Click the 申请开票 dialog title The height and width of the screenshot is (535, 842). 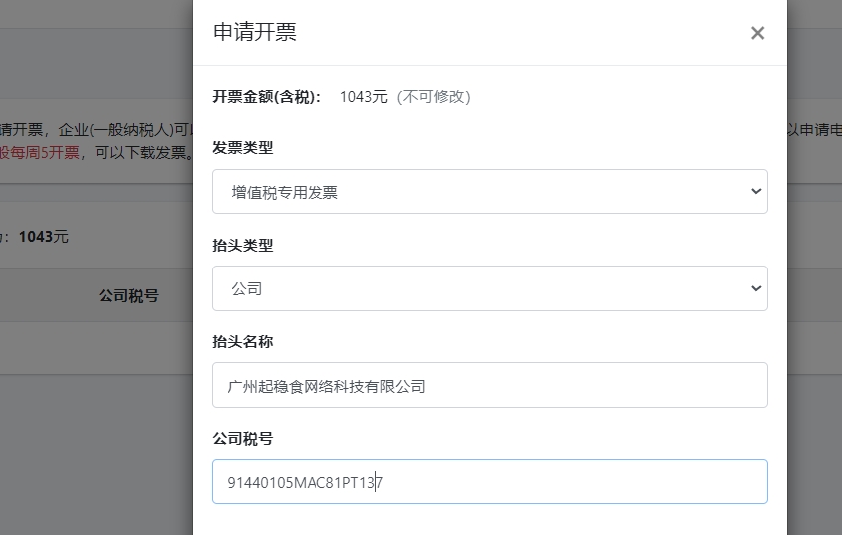point(255,32)
